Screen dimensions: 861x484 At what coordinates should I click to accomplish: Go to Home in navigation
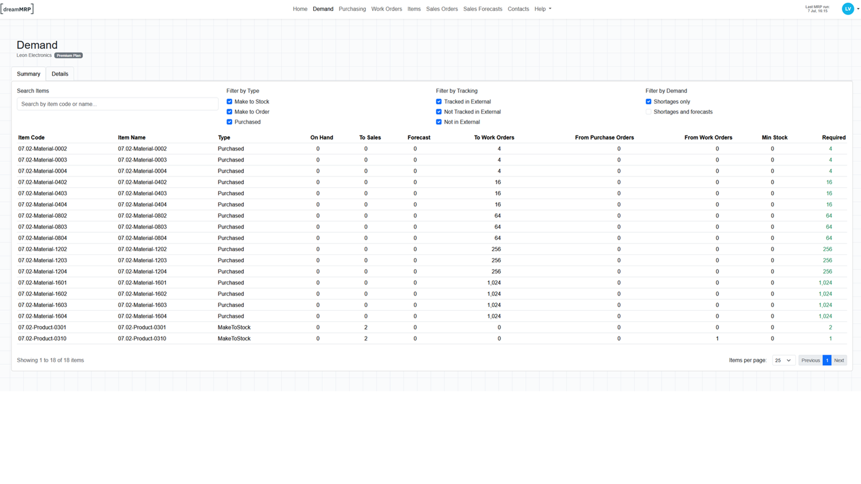[x=300, y=9]
